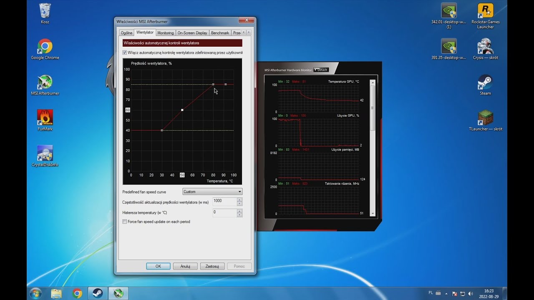Screen dimensions: 534x300
Task: Launch Rockstar Games Launcher shortcut
Action: 485,16
